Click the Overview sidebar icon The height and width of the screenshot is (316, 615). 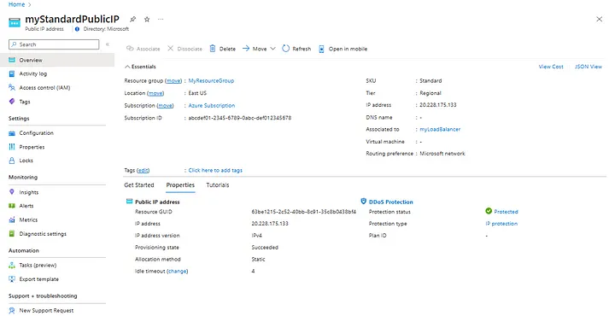click(12, 60)
